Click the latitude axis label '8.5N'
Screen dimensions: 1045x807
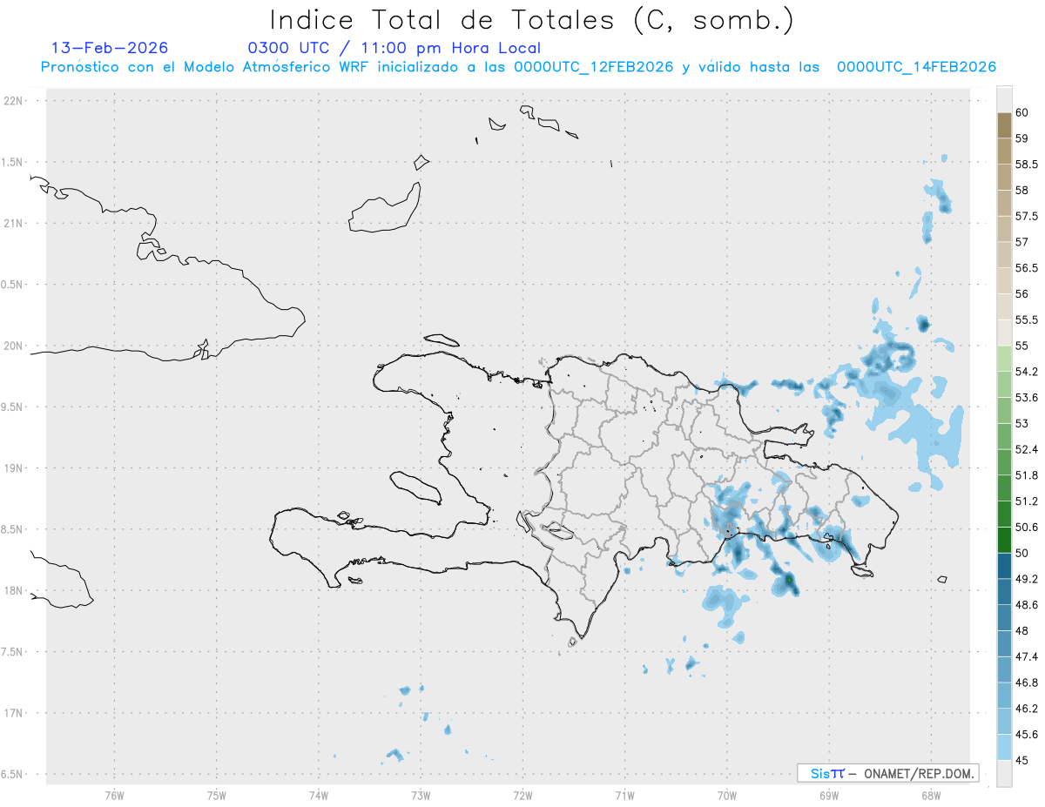pyautogui.click(x=12, y=529)
